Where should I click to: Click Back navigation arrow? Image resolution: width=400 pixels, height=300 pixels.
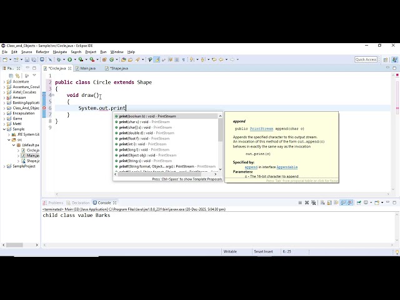point(221,60)
